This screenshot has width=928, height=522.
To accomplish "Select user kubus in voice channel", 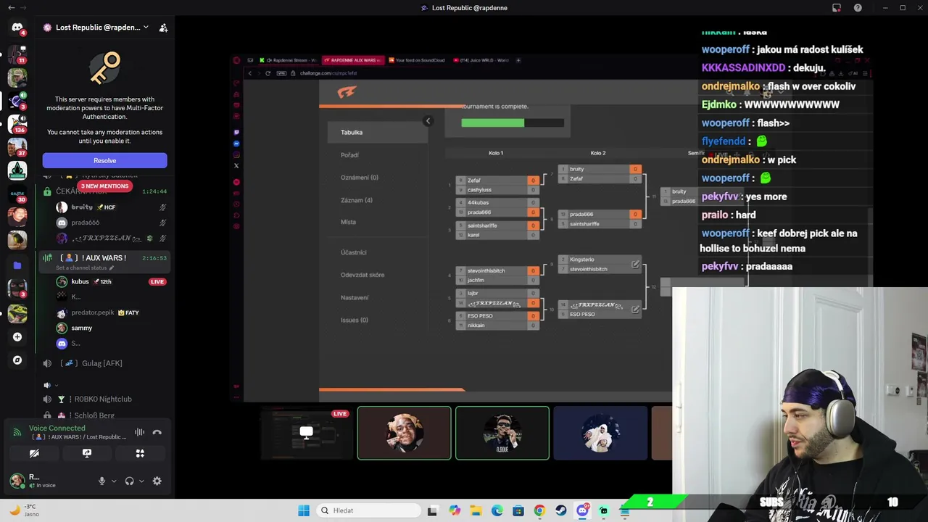I will [110, 281].
